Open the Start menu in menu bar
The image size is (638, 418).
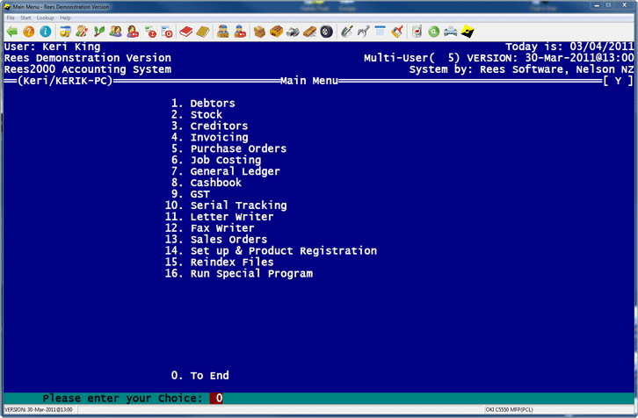point(25,18)
